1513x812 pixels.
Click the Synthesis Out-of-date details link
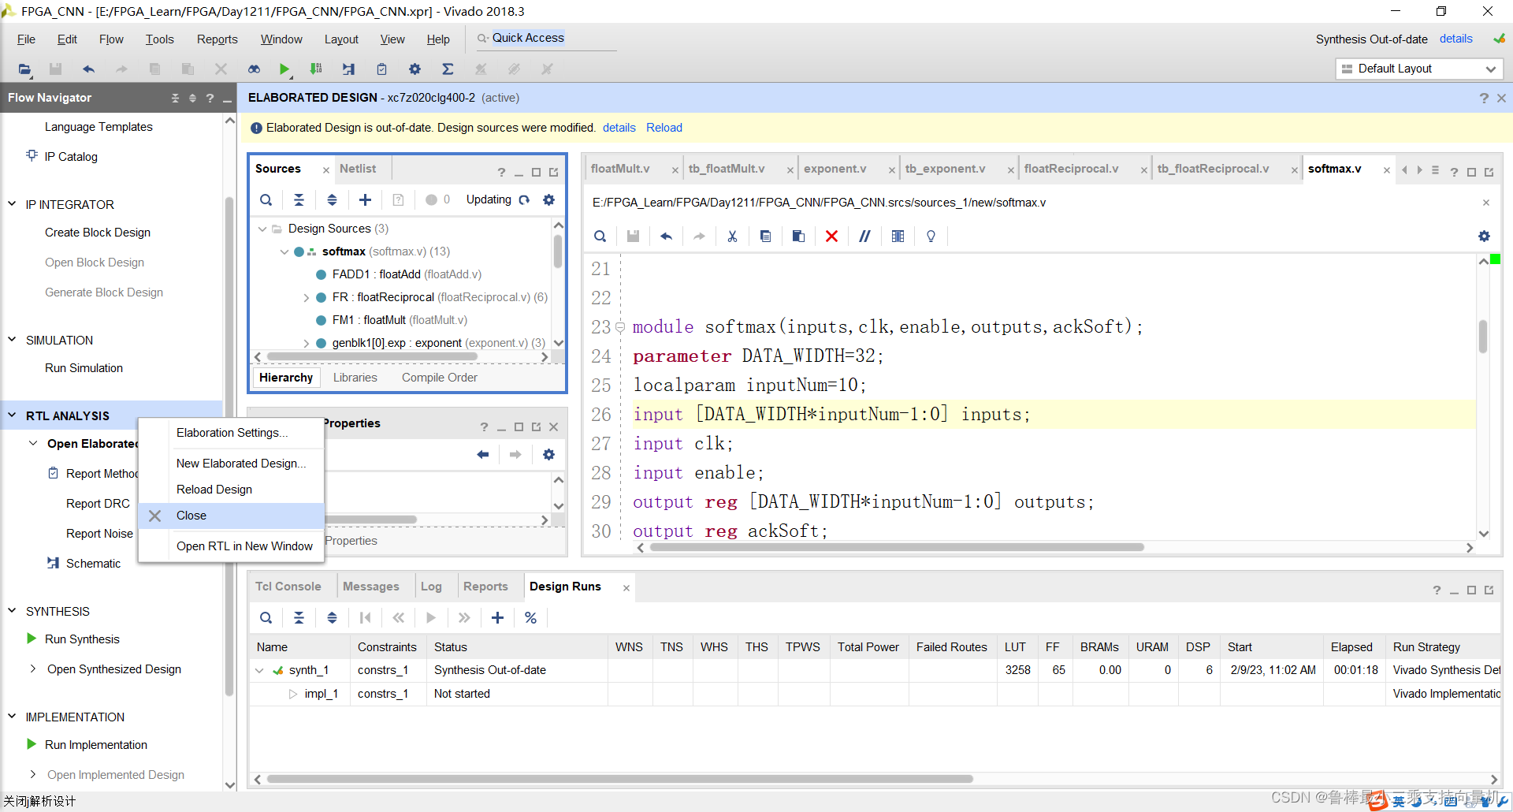(1455, 39)
